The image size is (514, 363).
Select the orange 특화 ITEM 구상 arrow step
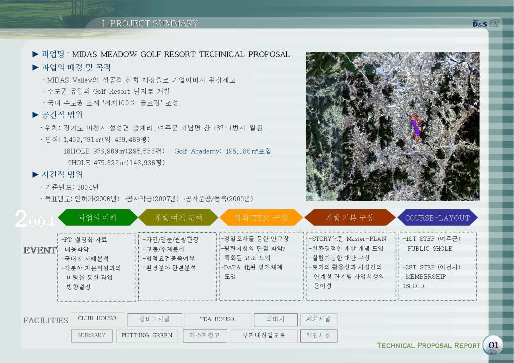pos(261,218)
